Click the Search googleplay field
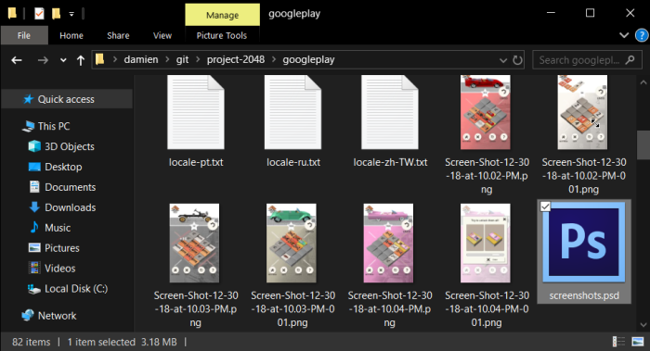Screen dimensions: 650x351 click(x=587, y=60)
